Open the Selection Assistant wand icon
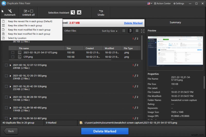 click(73, 12)
